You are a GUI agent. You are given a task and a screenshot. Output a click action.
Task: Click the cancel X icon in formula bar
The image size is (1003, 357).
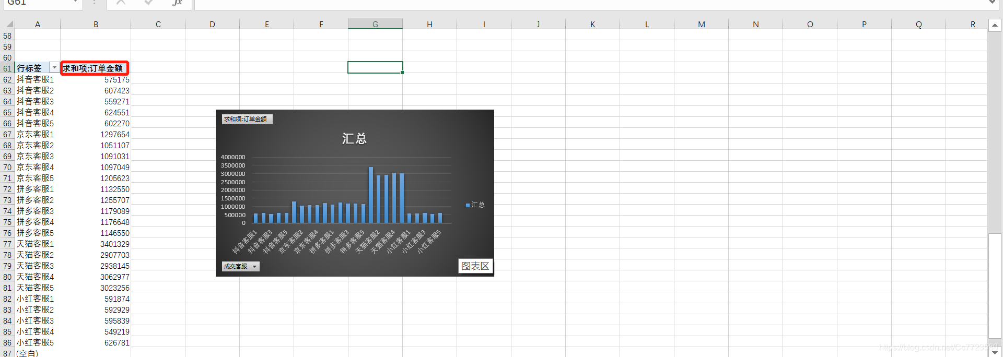tap(121, 2)
